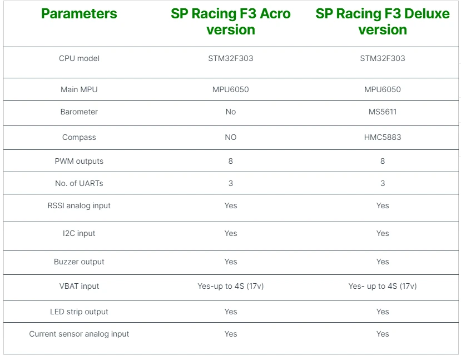
Task: Click the Deluxe MPU6050 value
Action: pos(383,89)
